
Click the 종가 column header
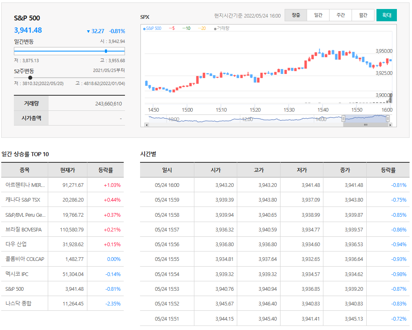(345, 170)
